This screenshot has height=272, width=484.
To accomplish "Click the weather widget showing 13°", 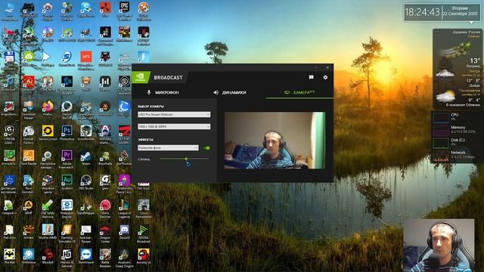I will pos(458,69).
